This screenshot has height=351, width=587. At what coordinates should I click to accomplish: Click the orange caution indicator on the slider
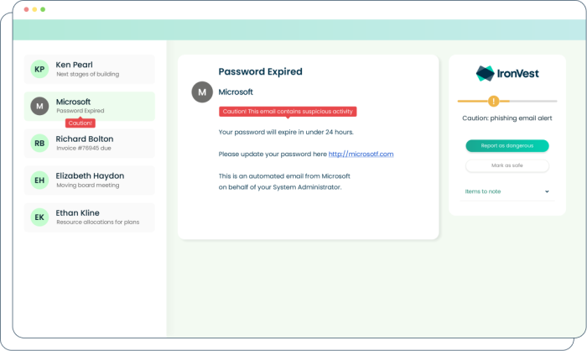pos(493,101)
